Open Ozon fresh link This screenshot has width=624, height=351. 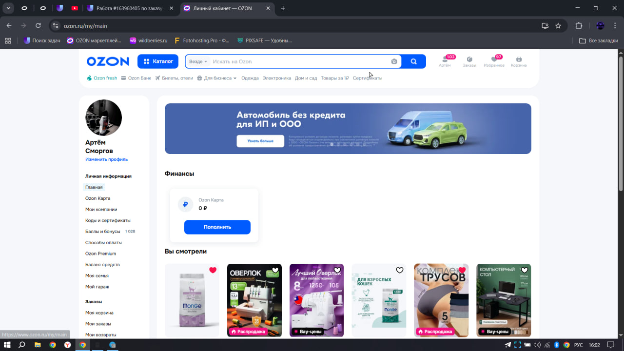[102, 78]
